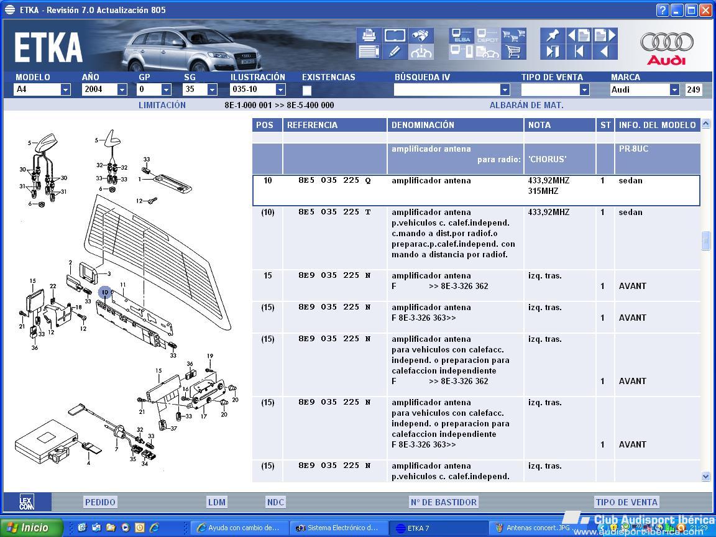Open the ILUSTRACIÓN dropdown
Screen dimensions: 716x537
281,89
